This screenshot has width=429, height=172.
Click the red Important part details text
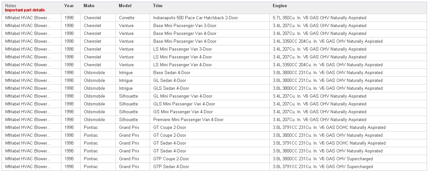tap(25, 10)
